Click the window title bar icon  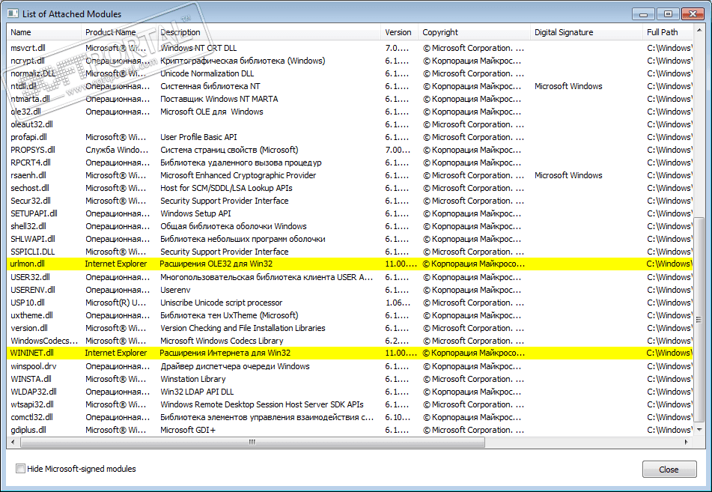click(x=13, y=13)
